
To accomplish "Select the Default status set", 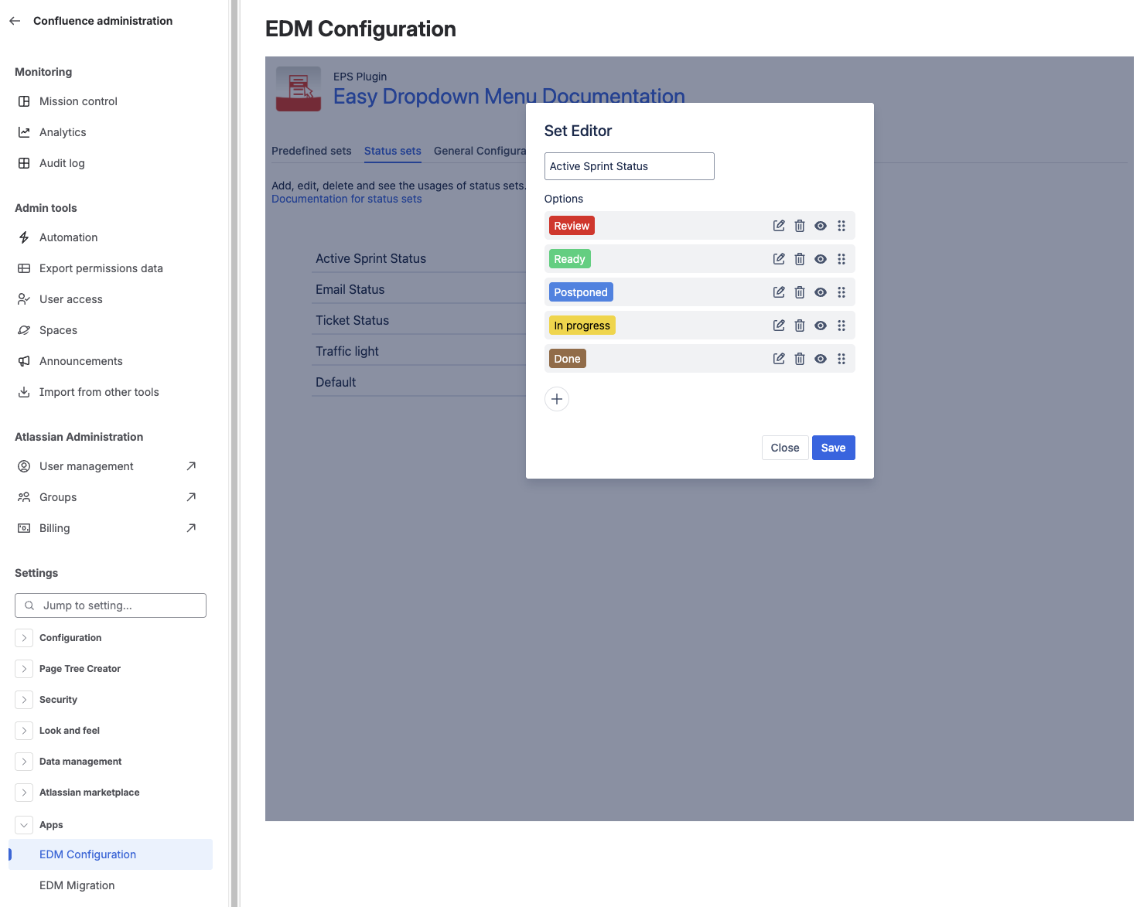I will click(336, 382).
